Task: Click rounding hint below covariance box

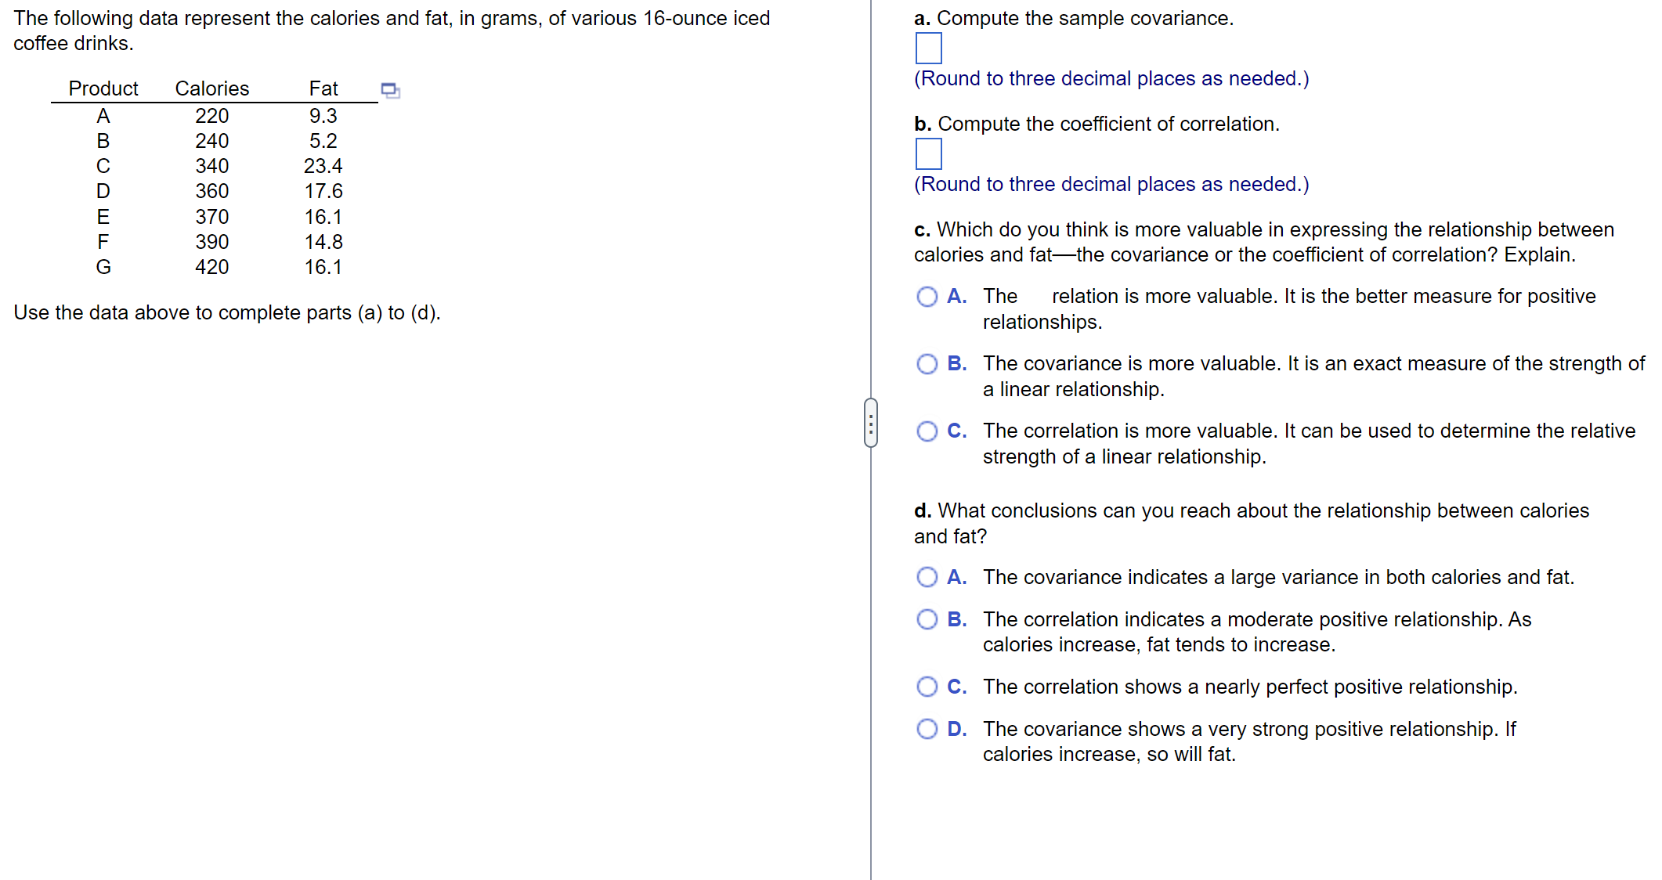Action: coord(1111,79)
